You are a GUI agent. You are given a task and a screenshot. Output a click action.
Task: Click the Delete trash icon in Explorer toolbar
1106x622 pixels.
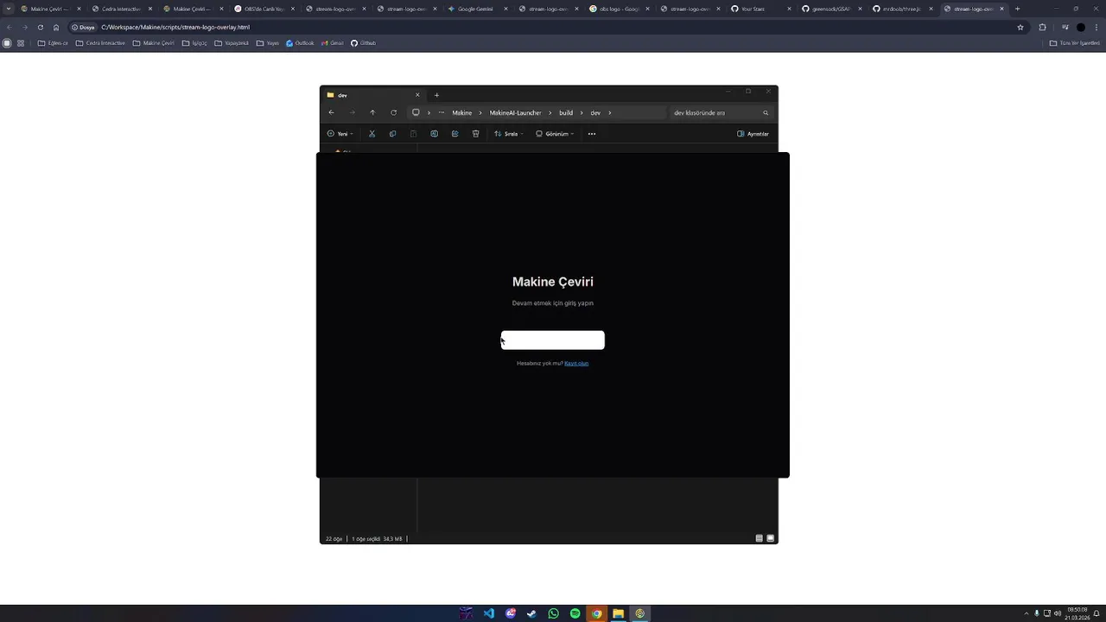point(475,134)
